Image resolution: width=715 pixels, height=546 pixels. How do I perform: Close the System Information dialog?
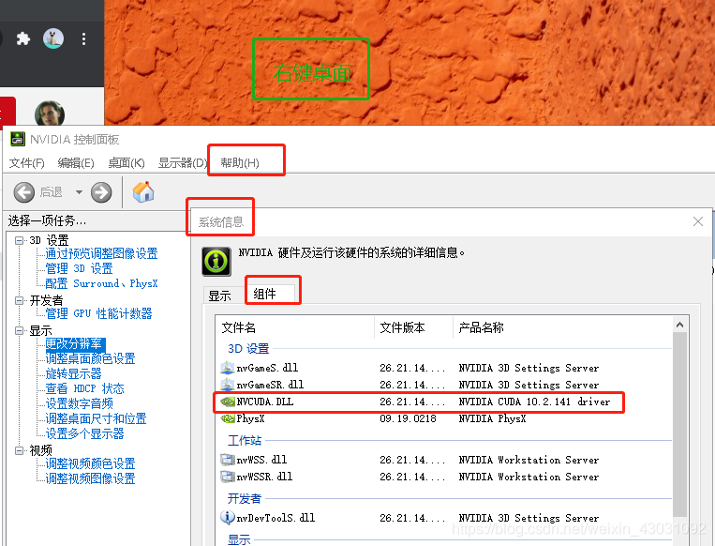point(698,221)
